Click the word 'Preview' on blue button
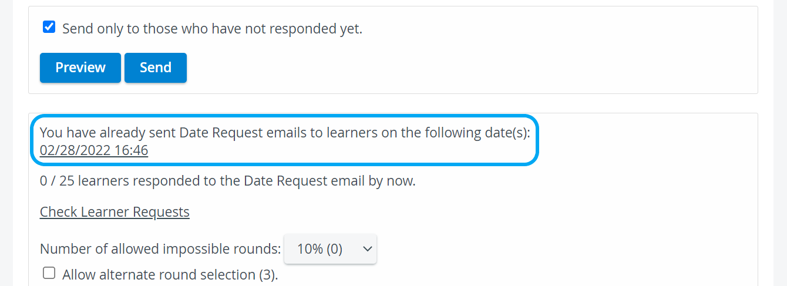 pyautogui.click(x=80, y=68)
